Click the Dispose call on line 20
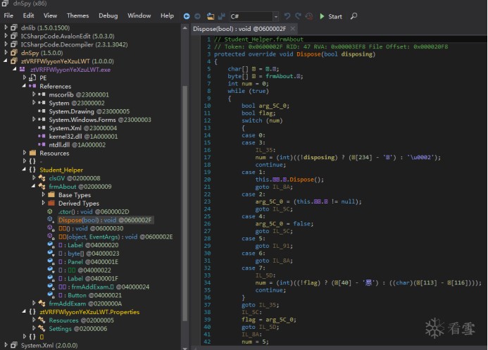488x350 pixels. (x=301, y=180)
